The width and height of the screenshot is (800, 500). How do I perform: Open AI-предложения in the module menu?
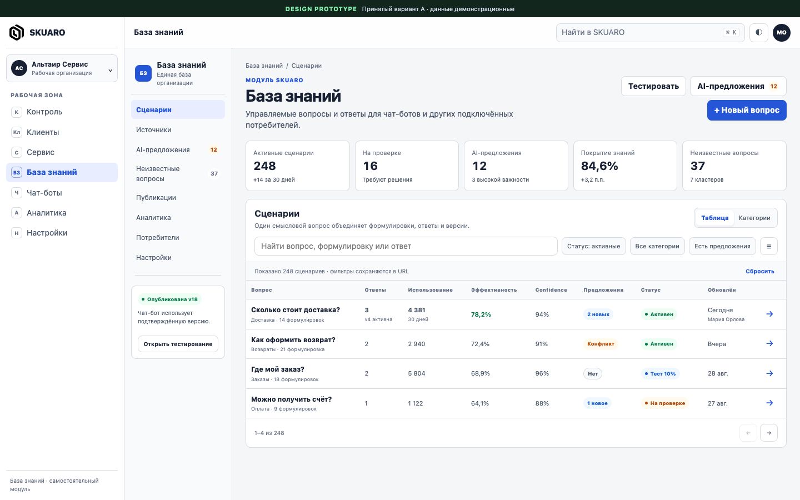[178, 149]
